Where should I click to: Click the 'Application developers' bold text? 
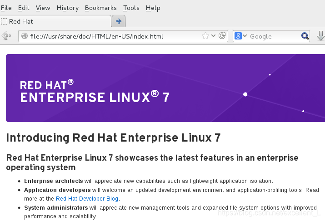57,190
